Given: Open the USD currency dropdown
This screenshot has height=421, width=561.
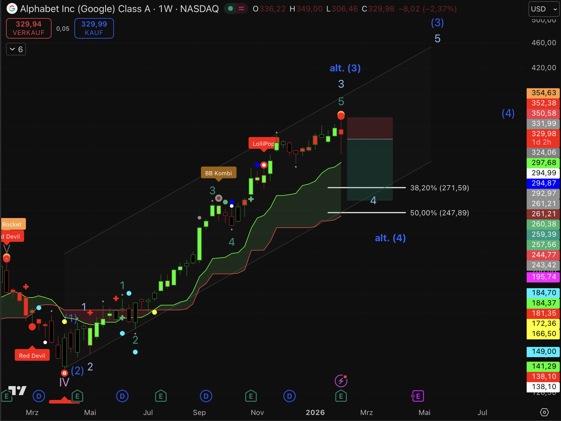Looking at the screenshot, I should pyautogui.click(x=544, y=9).
